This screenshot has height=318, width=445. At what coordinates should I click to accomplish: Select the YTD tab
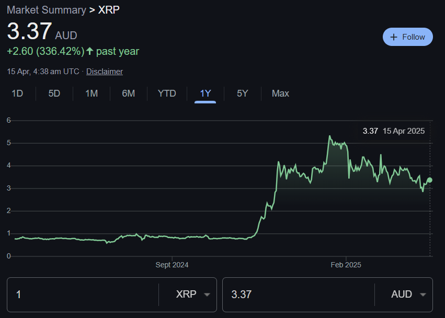tap(167, 93)
